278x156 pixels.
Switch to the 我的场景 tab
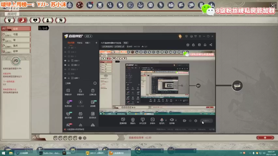(71, 43)
